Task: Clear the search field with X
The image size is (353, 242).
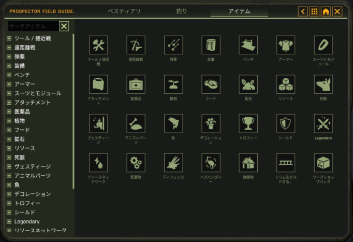Action: pyautogui.click(x=64, y=26)
